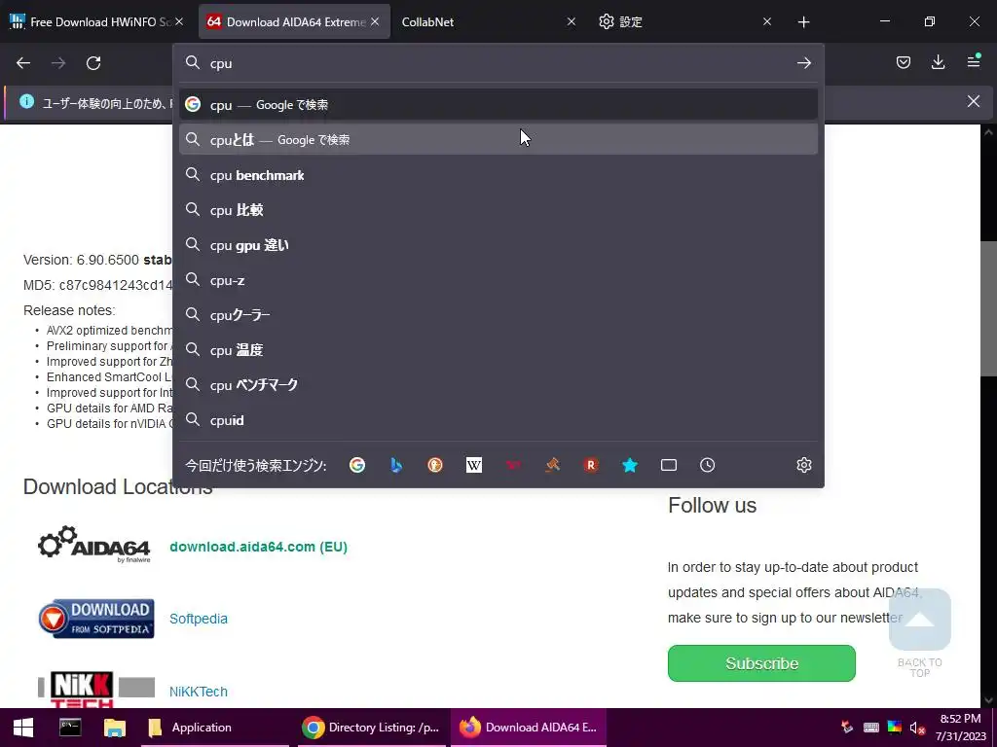The width and height of the screenshot is (997, 747).
Task: Open the download.aida64.com (EU) link
Action: click(258, 547)
